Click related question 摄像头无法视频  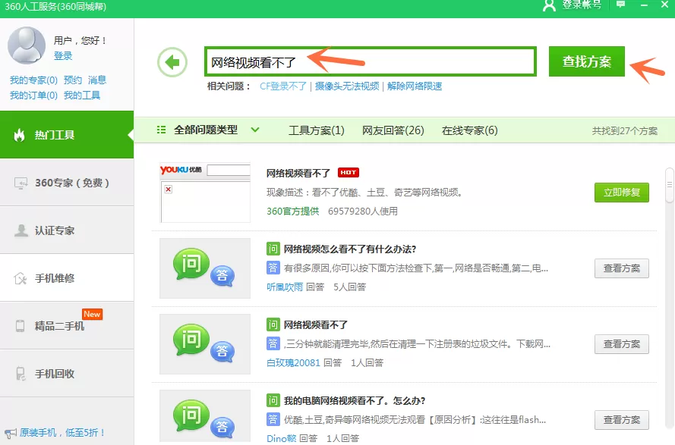tap(347, 86)
